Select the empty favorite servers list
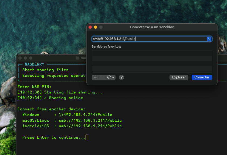 [x=152, y=62]
